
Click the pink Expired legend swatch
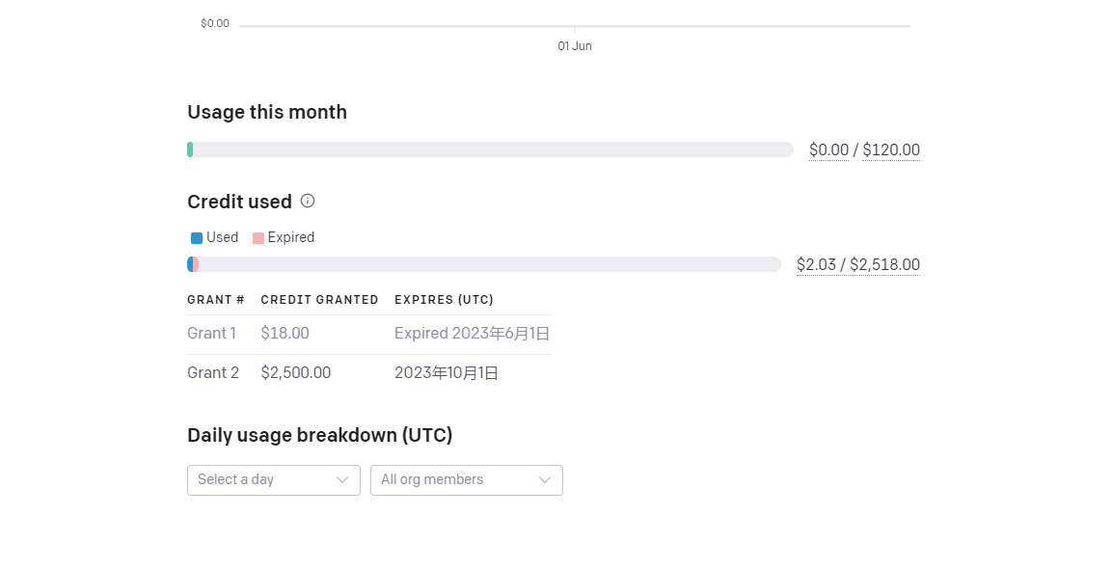point(258,237)
